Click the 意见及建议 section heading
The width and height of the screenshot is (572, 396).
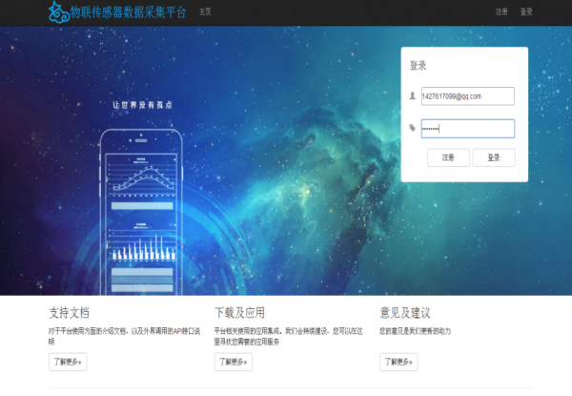point(405,312)
